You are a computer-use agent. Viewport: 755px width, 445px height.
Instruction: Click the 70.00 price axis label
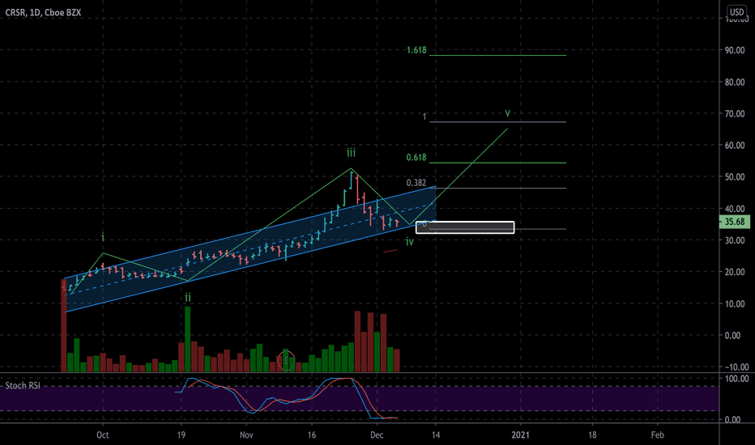point(735,114)
